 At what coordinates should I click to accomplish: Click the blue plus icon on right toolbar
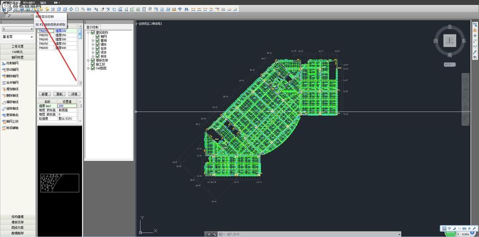point(475,36)
